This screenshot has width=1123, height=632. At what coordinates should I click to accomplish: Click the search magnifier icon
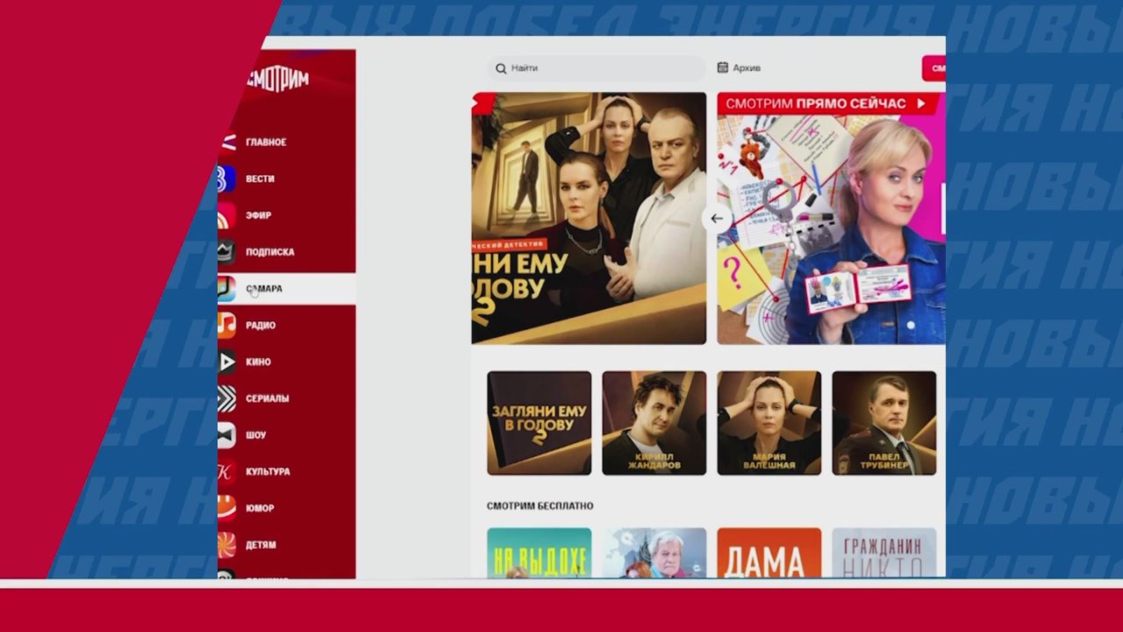(x=501, y=68)
